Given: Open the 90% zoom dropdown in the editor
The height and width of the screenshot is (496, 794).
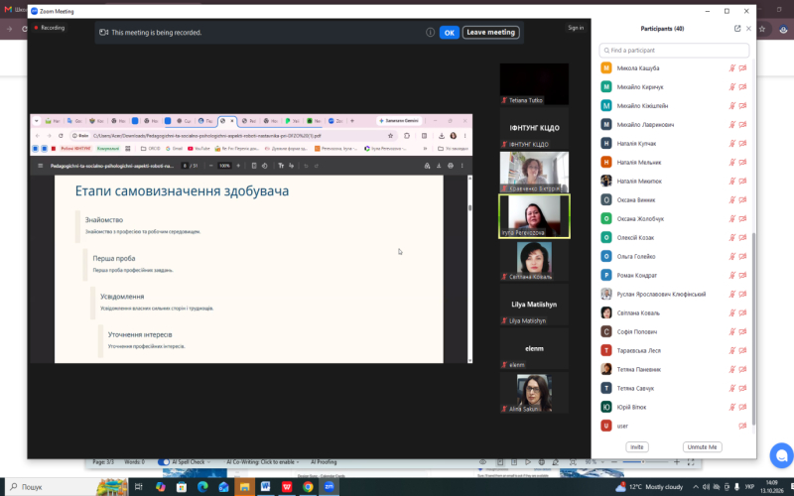Looking at the screenshot, I should click(x=602, y=462).
